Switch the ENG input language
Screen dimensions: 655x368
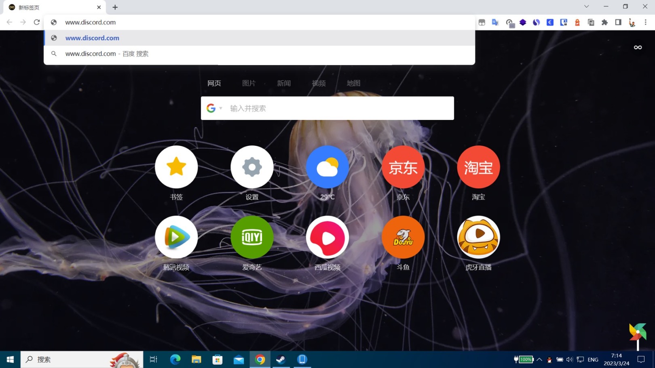click(x=593, y=360)
